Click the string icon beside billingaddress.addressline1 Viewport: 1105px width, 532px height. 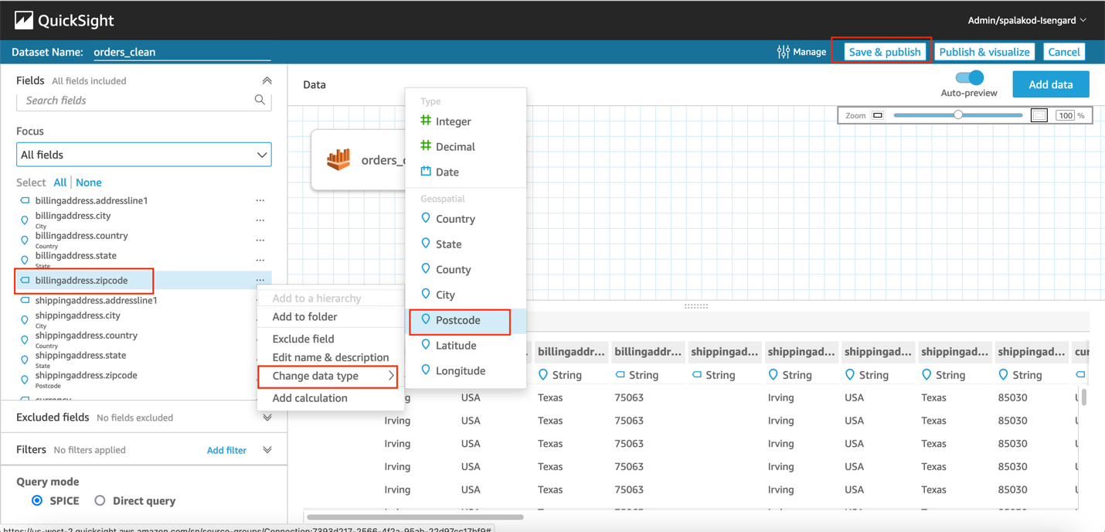pyautogui.click(x=25, y=200)
